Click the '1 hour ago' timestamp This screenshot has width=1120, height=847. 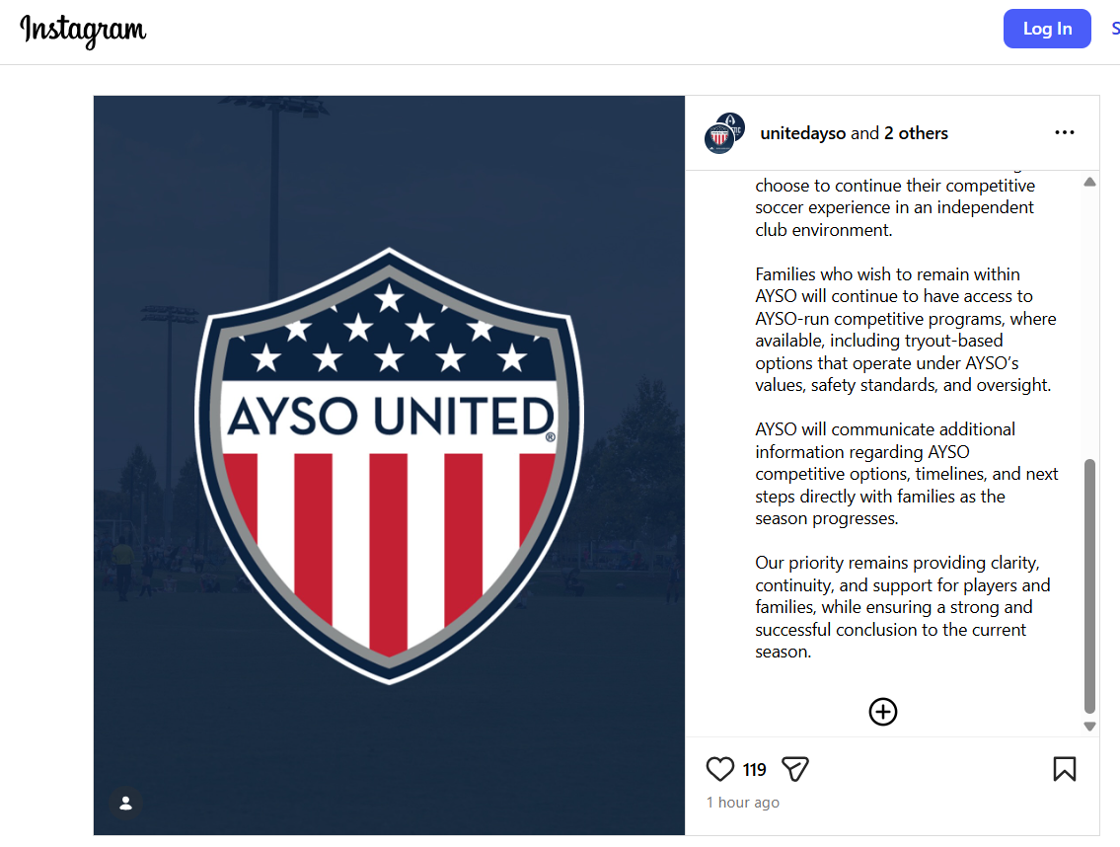point(743,803)
